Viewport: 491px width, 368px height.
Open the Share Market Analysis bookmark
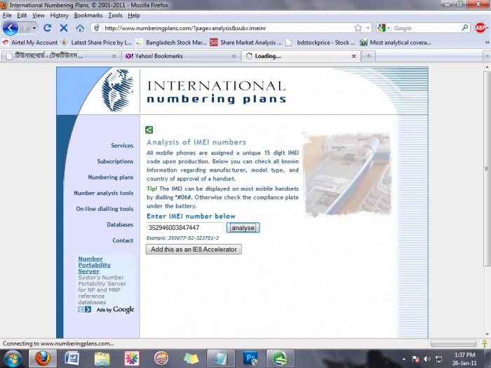point(245,43)
